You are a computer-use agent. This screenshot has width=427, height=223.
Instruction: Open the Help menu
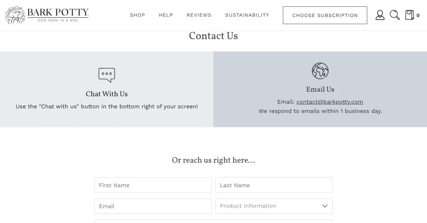pyautogui.click(x=166, y=15)
